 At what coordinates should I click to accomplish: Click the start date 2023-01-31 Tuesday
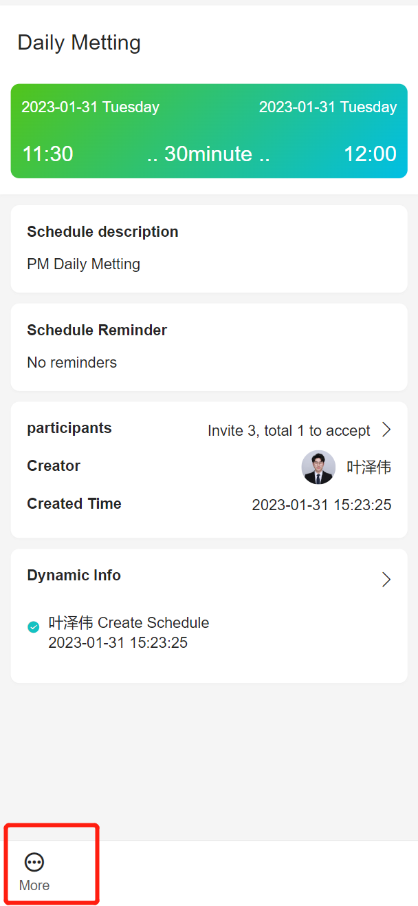(x=90, y=107)
